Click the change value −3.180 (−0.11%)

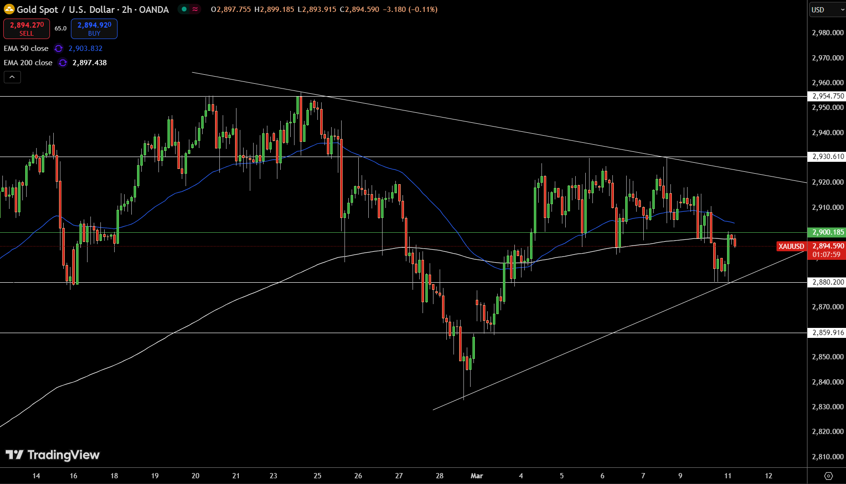point(410,10)
